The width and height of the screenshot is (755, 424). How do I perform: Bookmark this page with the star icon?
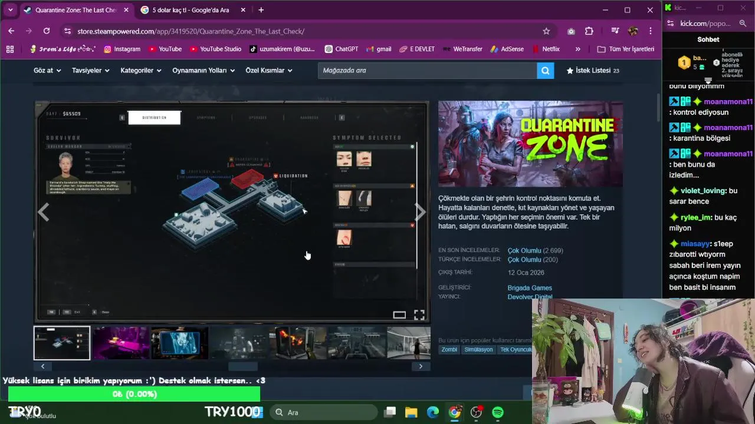[546, 31]
